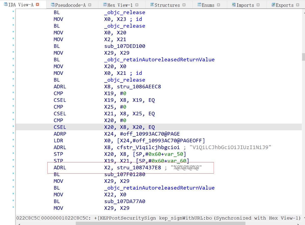
Task: Click the IDA View-A tab icon
Action: tap(6, 4)
